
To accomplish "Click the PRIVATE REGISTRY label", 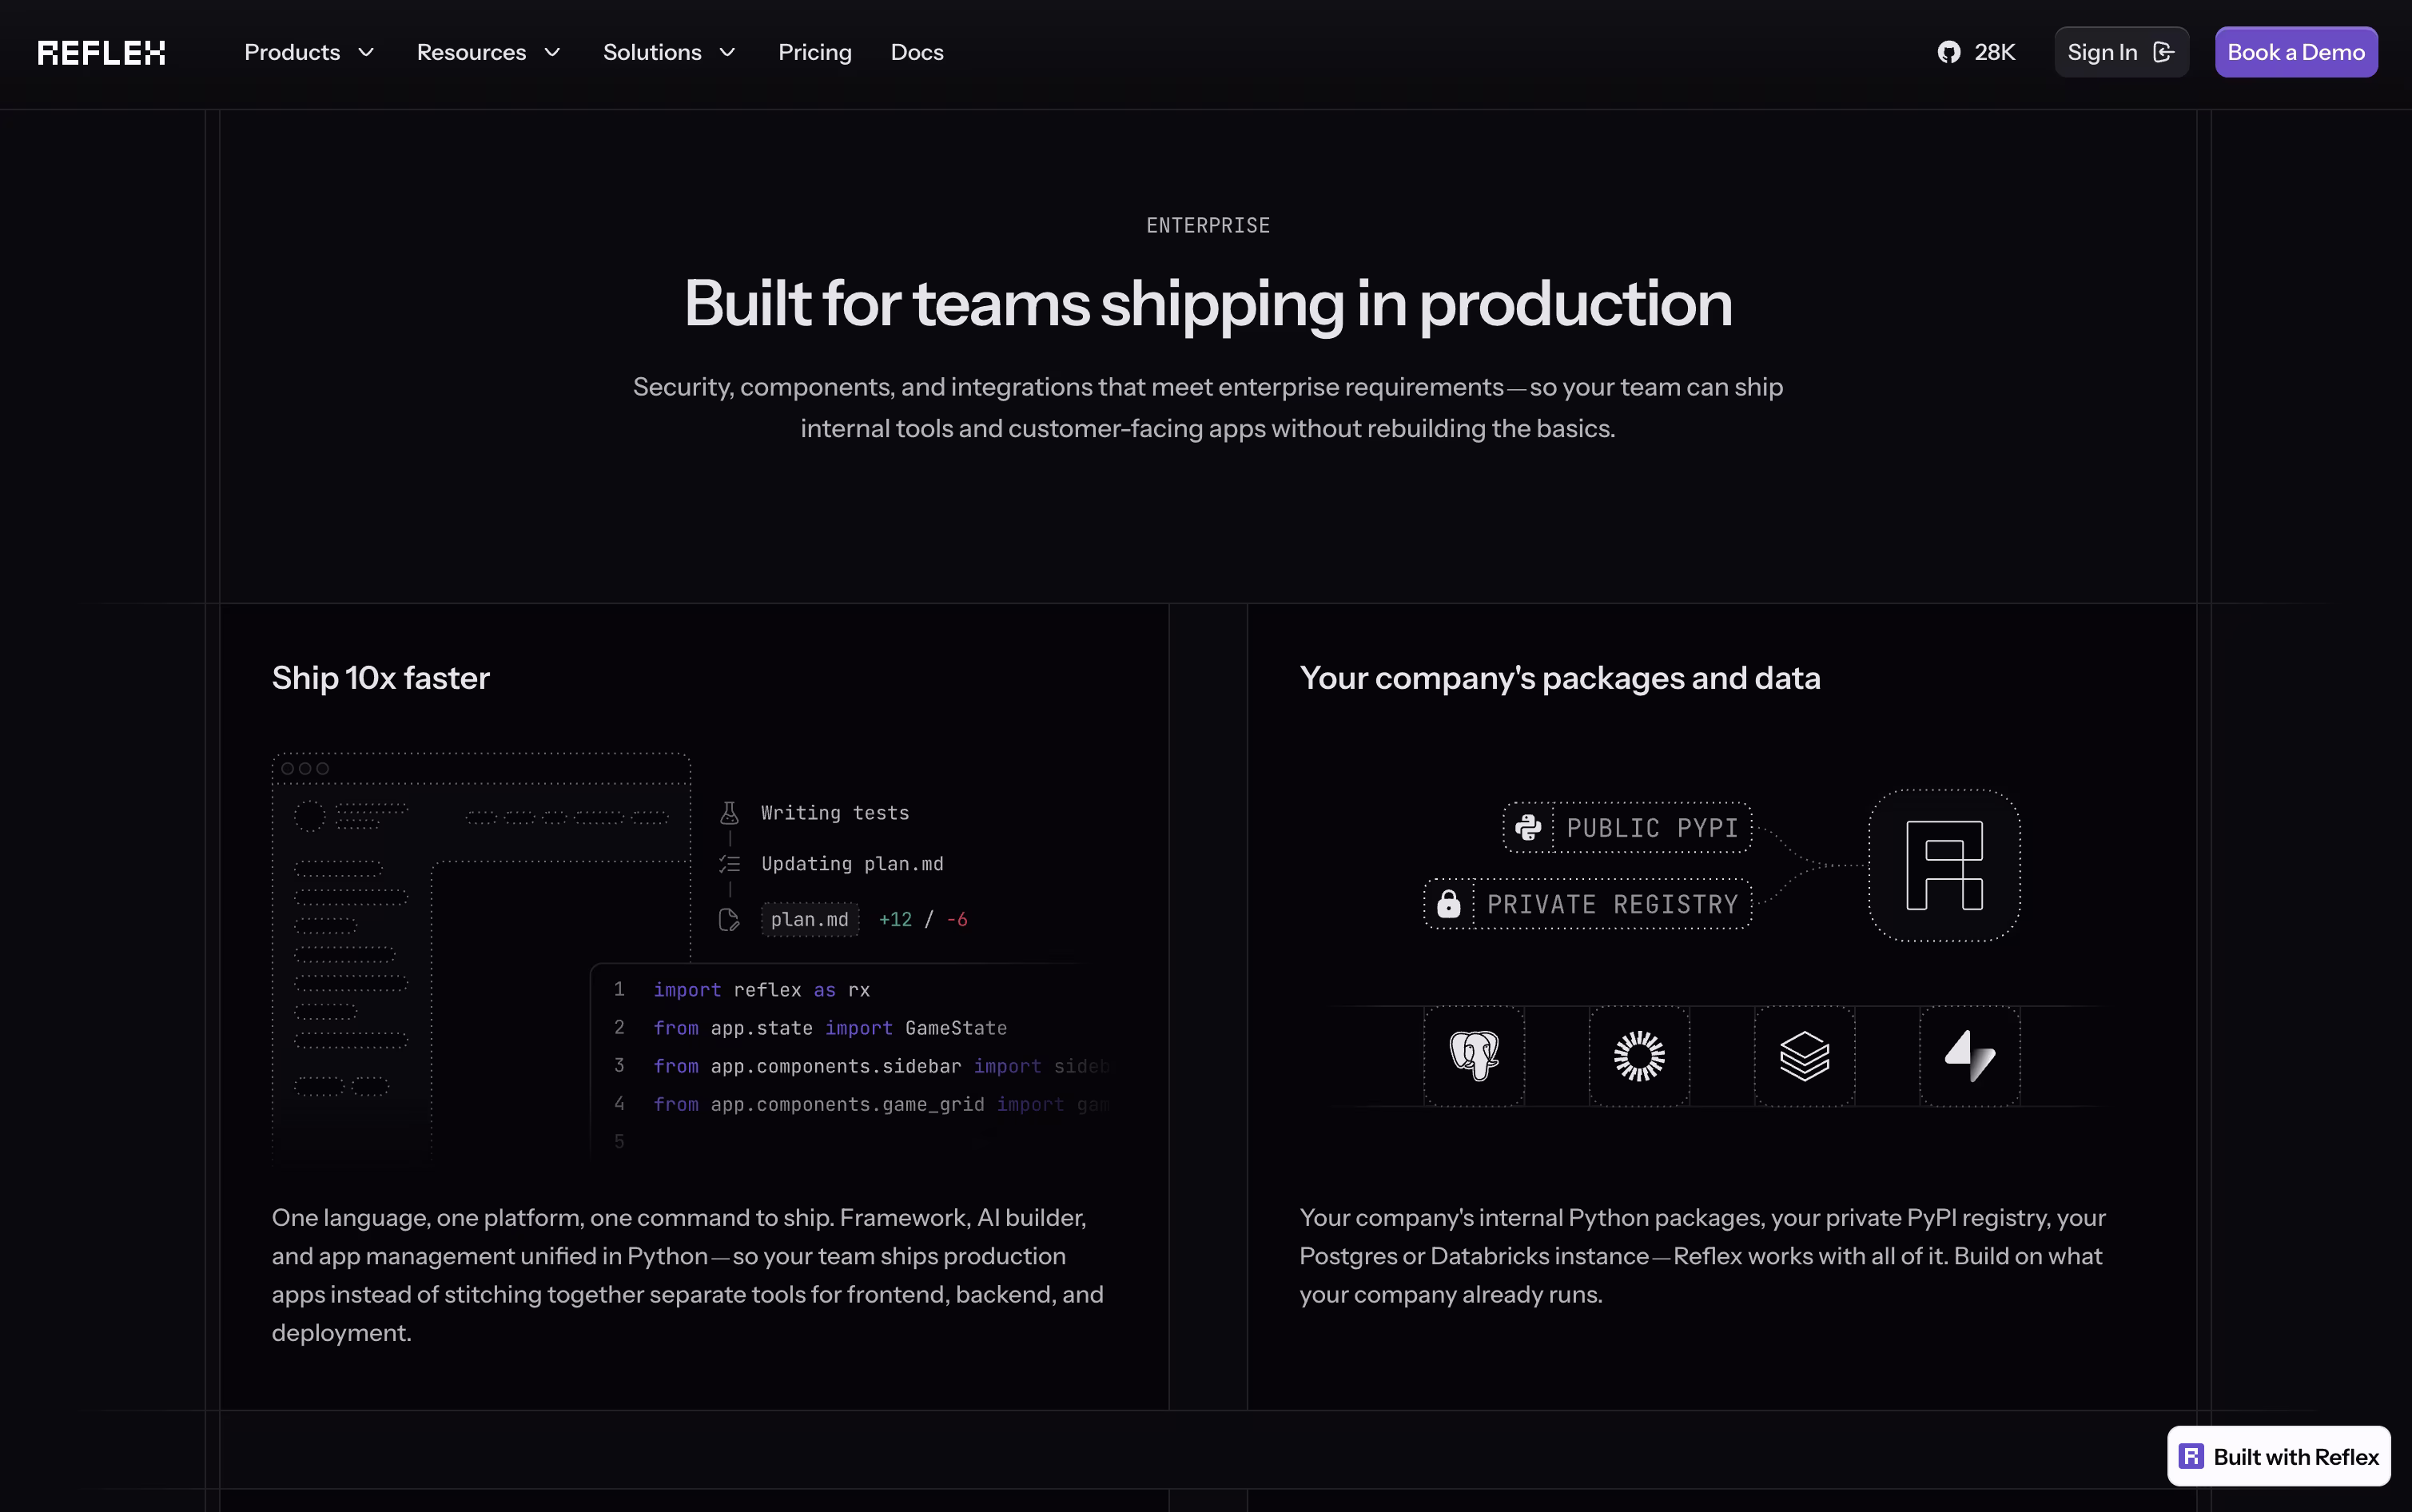I will [x=1612, y=904].
